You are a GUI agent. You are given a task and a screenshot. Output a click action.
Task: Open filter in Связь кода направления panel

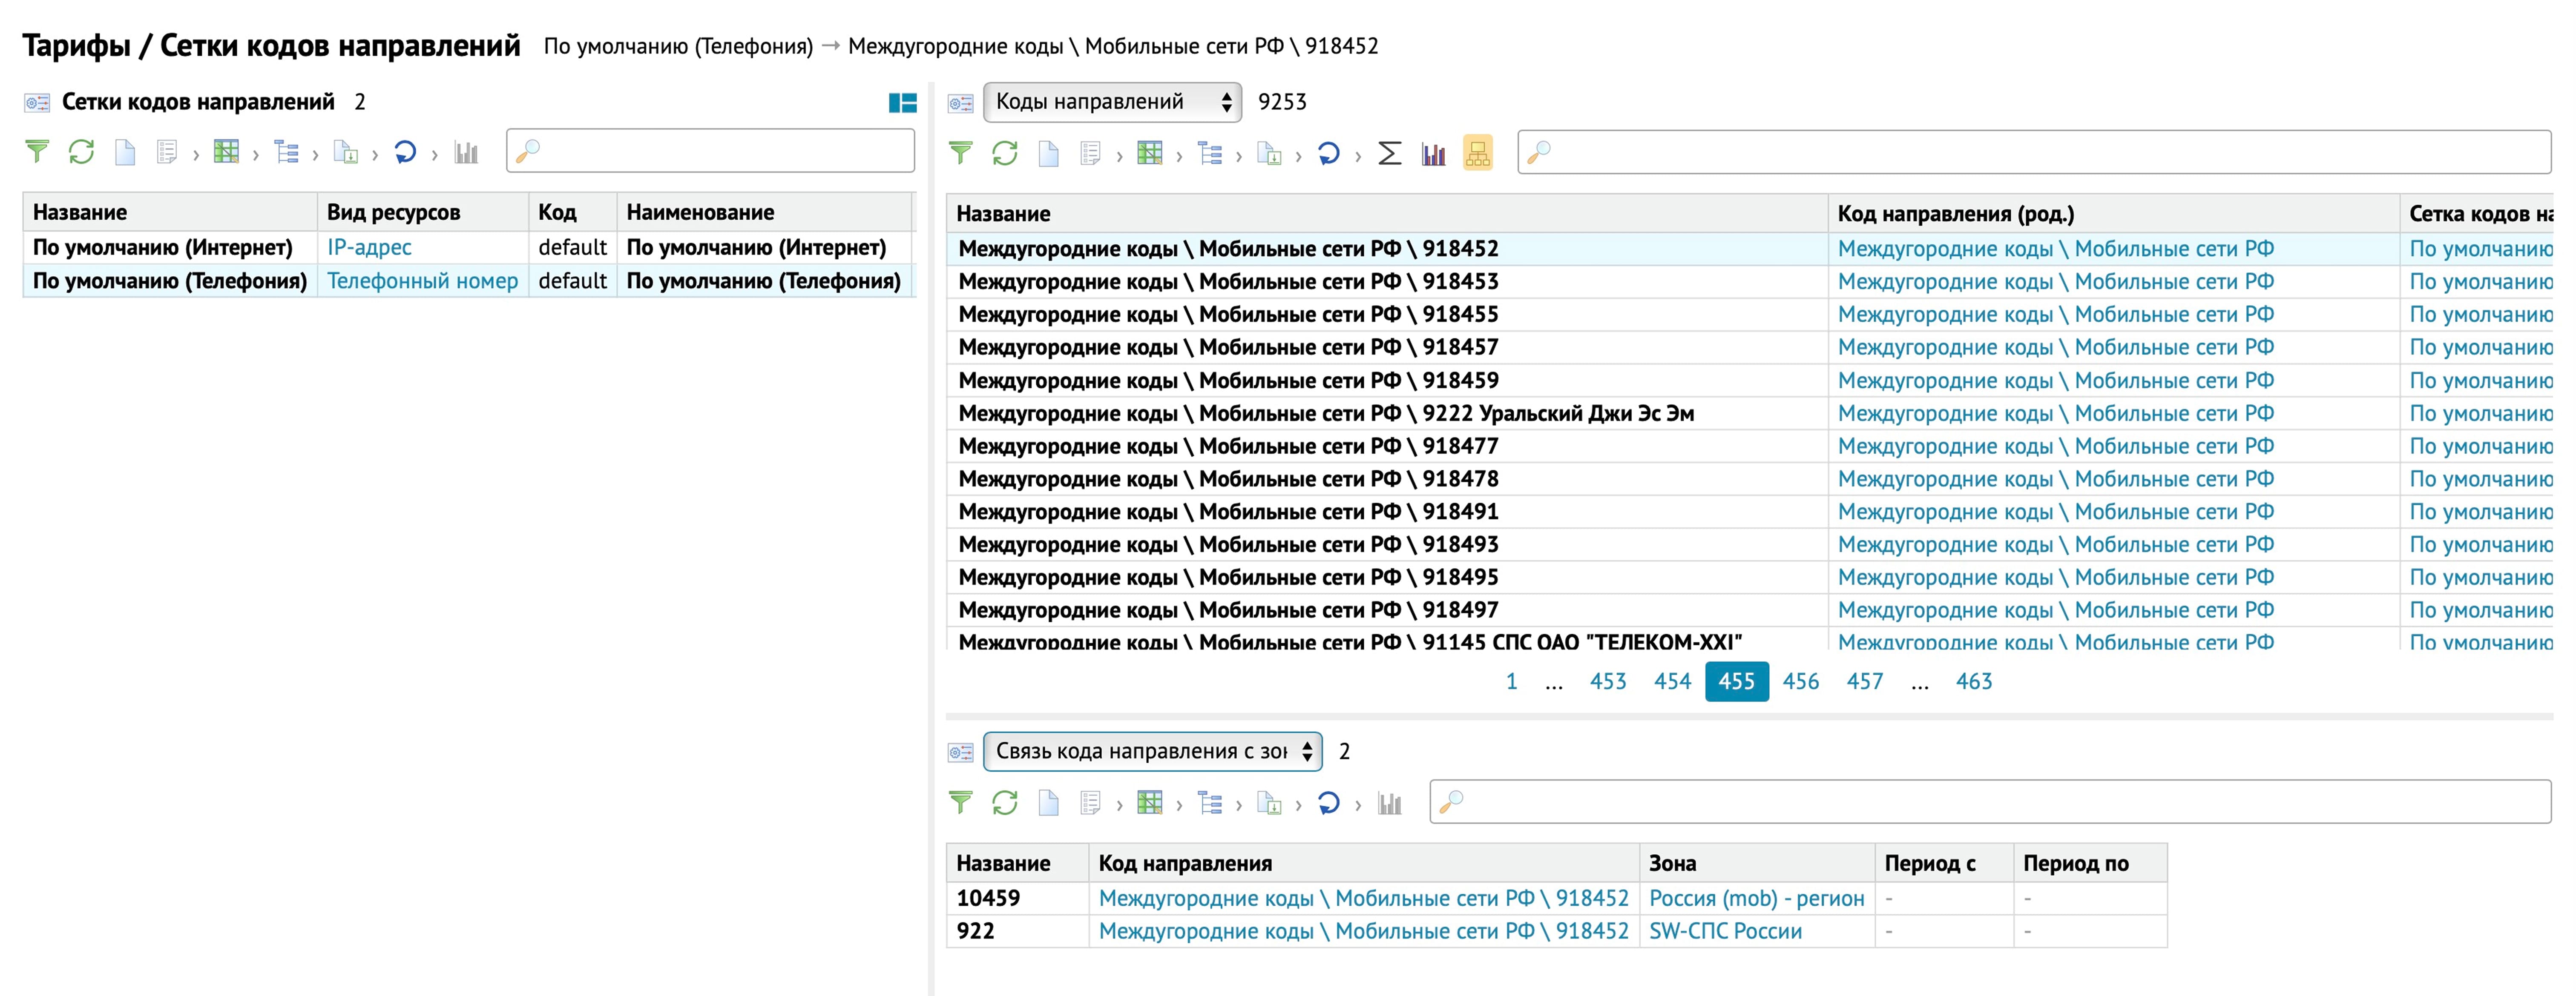961,802
